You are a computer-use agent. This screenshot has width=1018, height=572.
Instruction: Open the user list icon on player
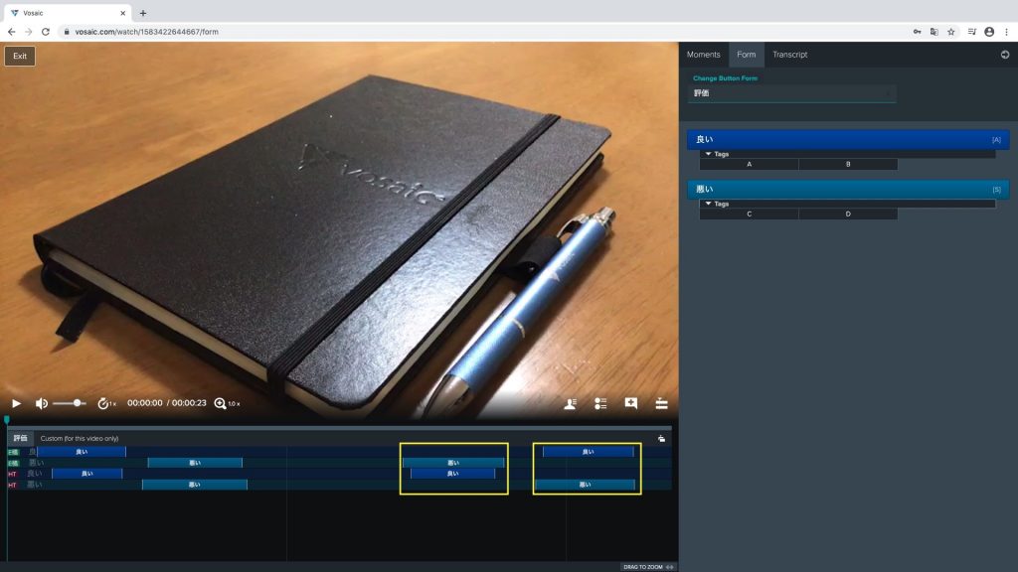570,403
